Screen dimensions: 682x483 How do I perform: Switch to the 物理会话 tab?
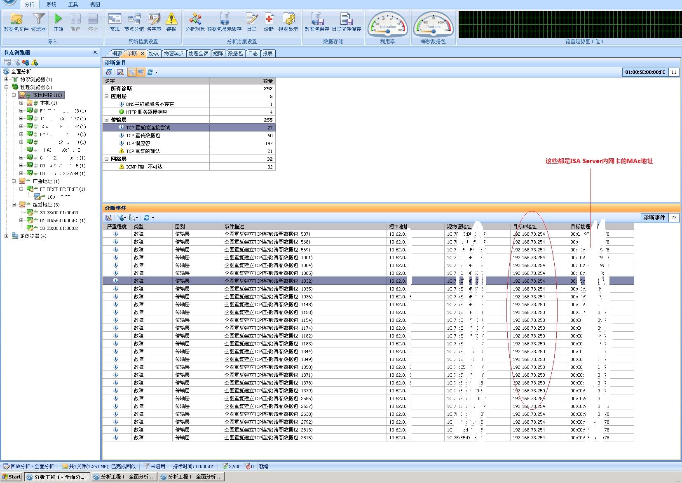pos(198,54)
